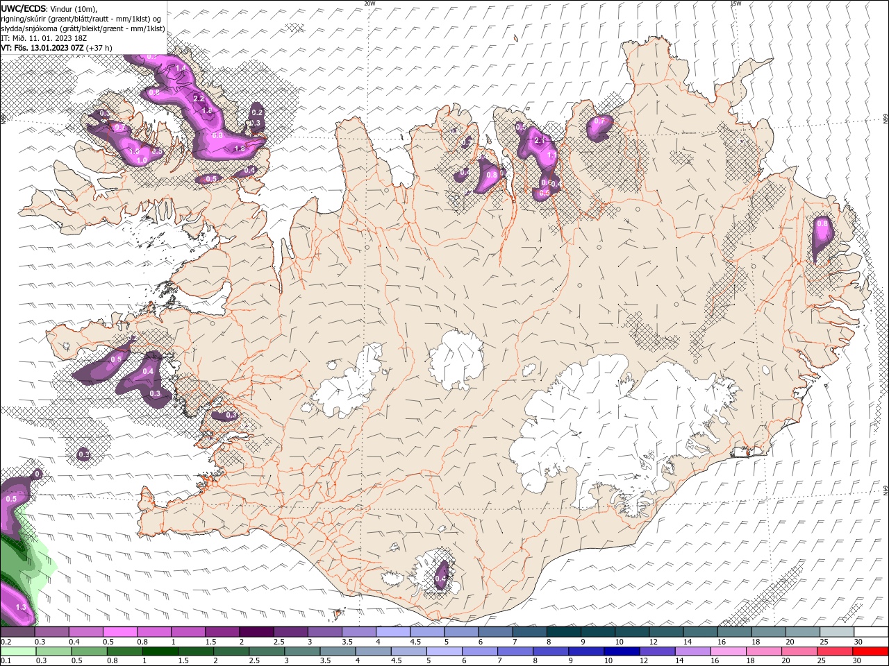Pick the slate blue 6 swatch in the top legend row
Screen dimensions: 889x666
[495, 632]
